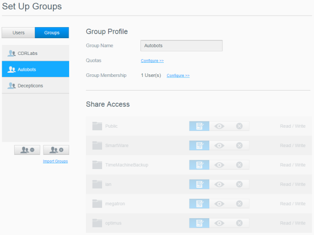
Task: Click the add group icon button
Action: click(56, 150)
